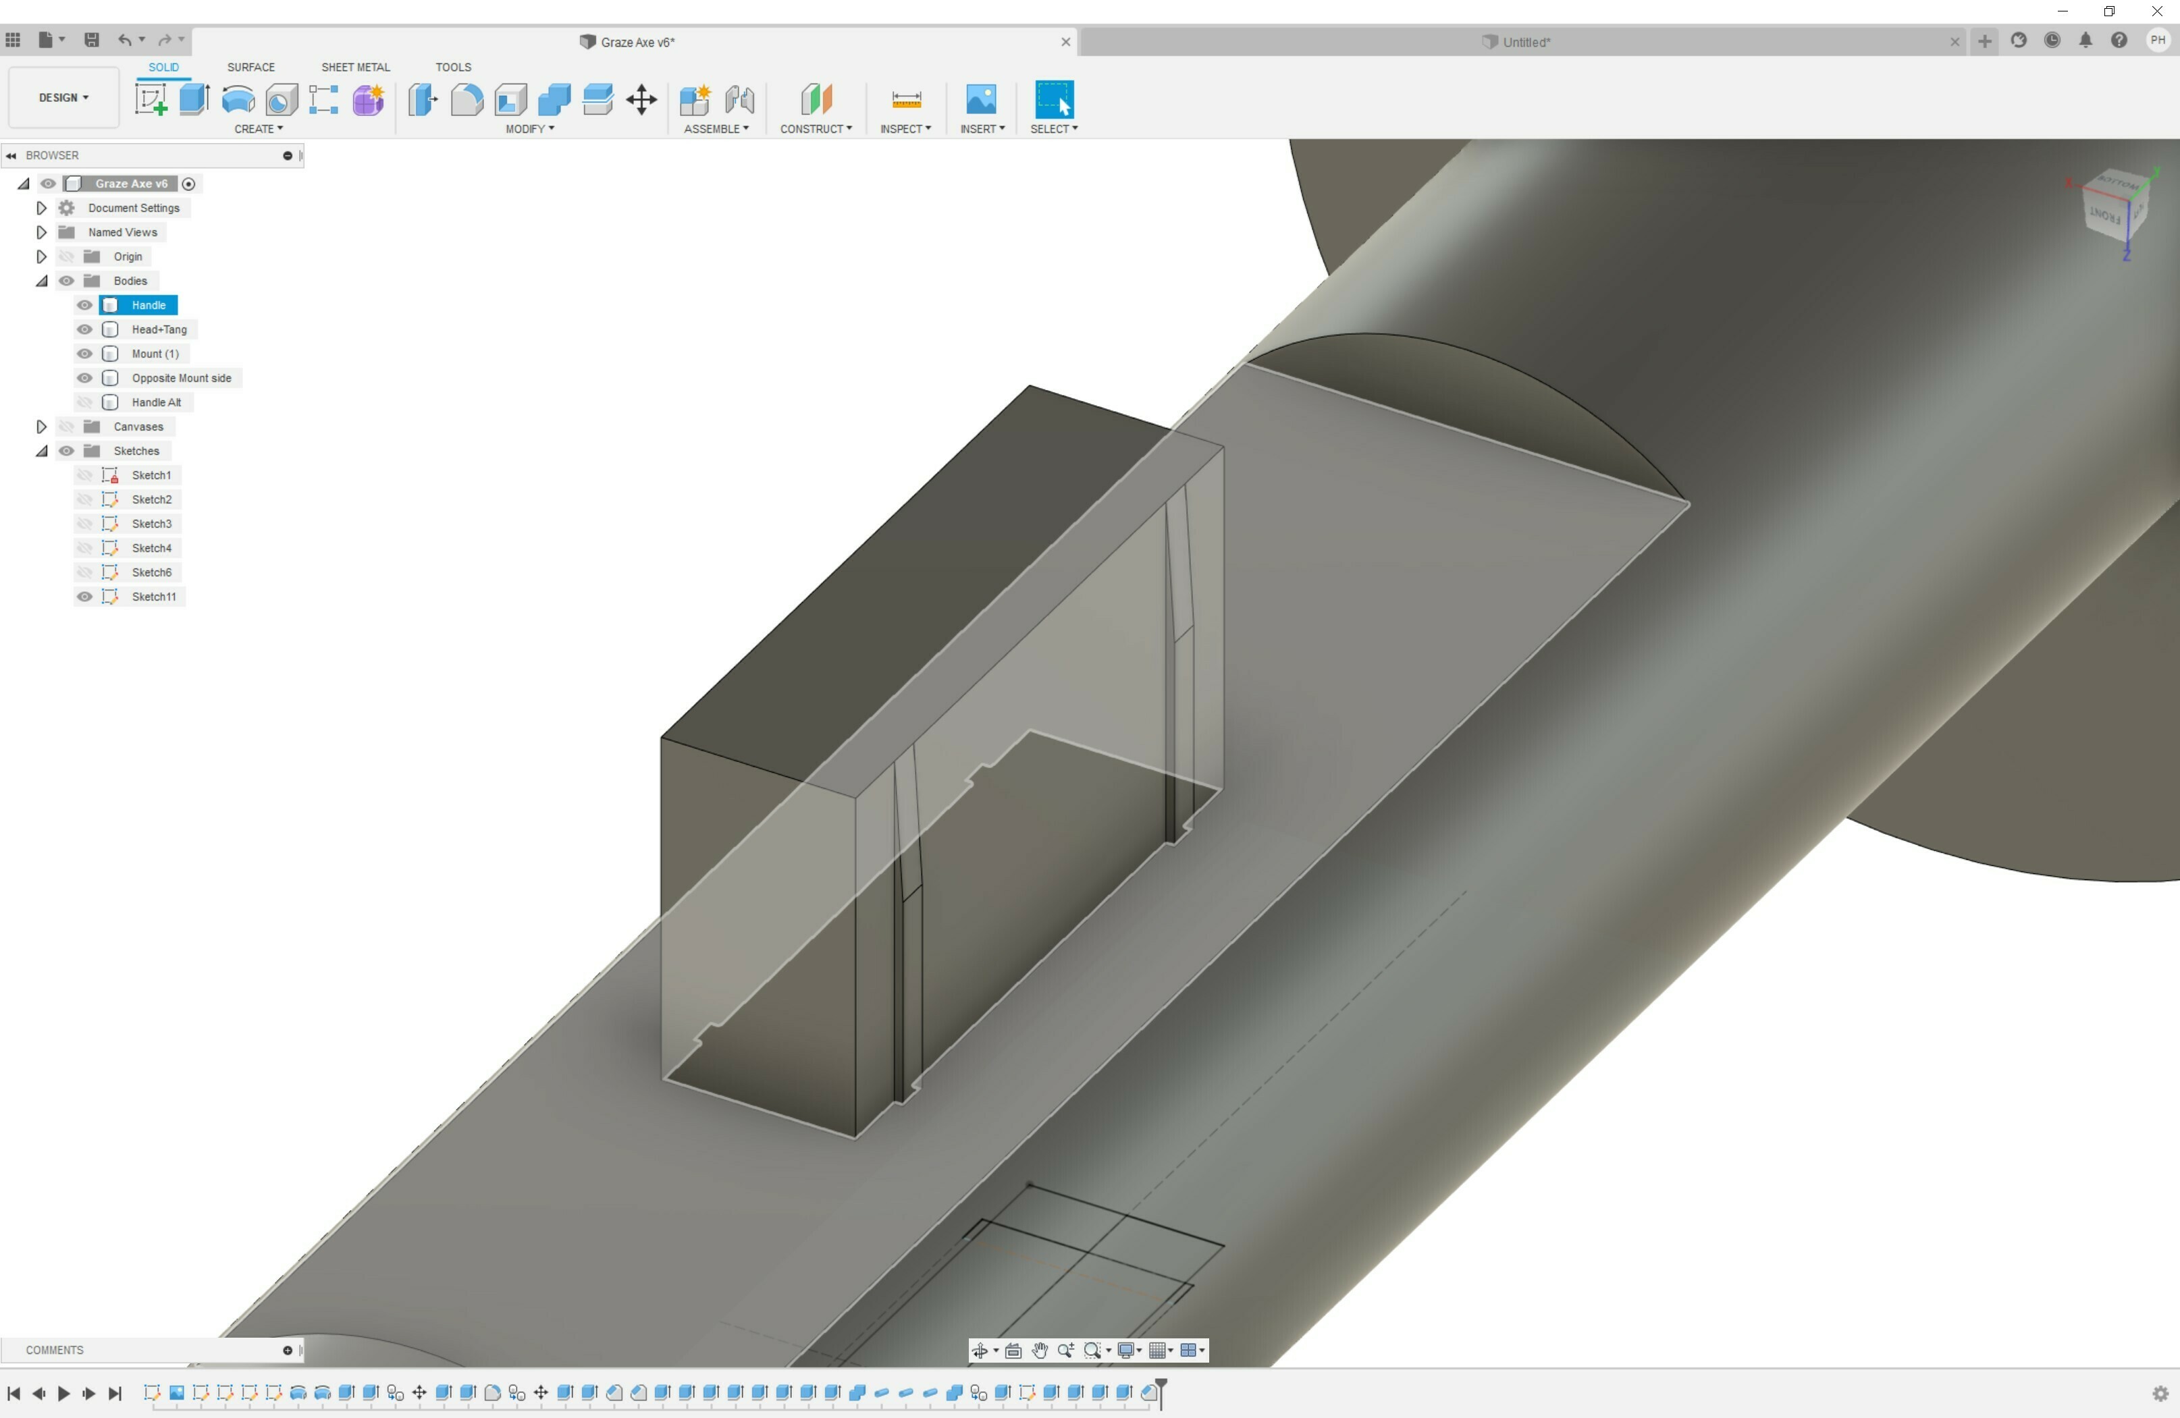
Task: Play the timeline history
Action: [x=63, y=1393]
